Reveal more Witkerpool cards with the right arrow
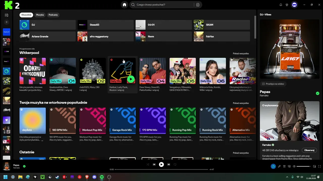Screen dimensions: 323x181 [x=251, y=75]
